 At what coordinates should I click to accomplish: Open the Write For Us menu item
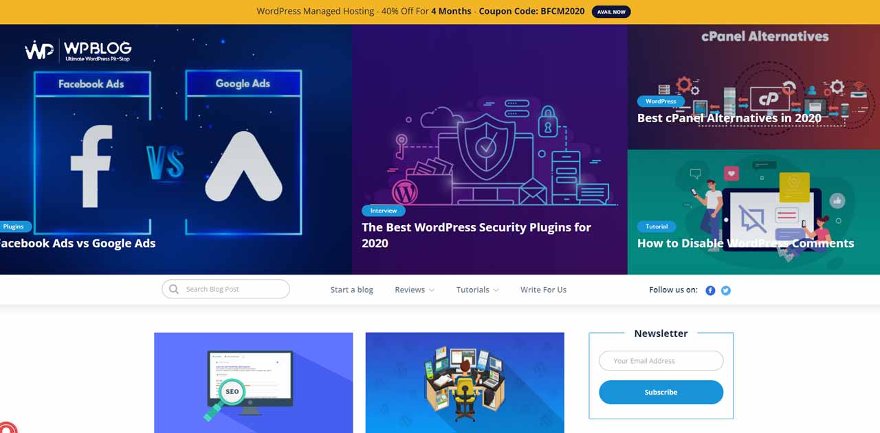pyautogui.click(x=543, y=290)
